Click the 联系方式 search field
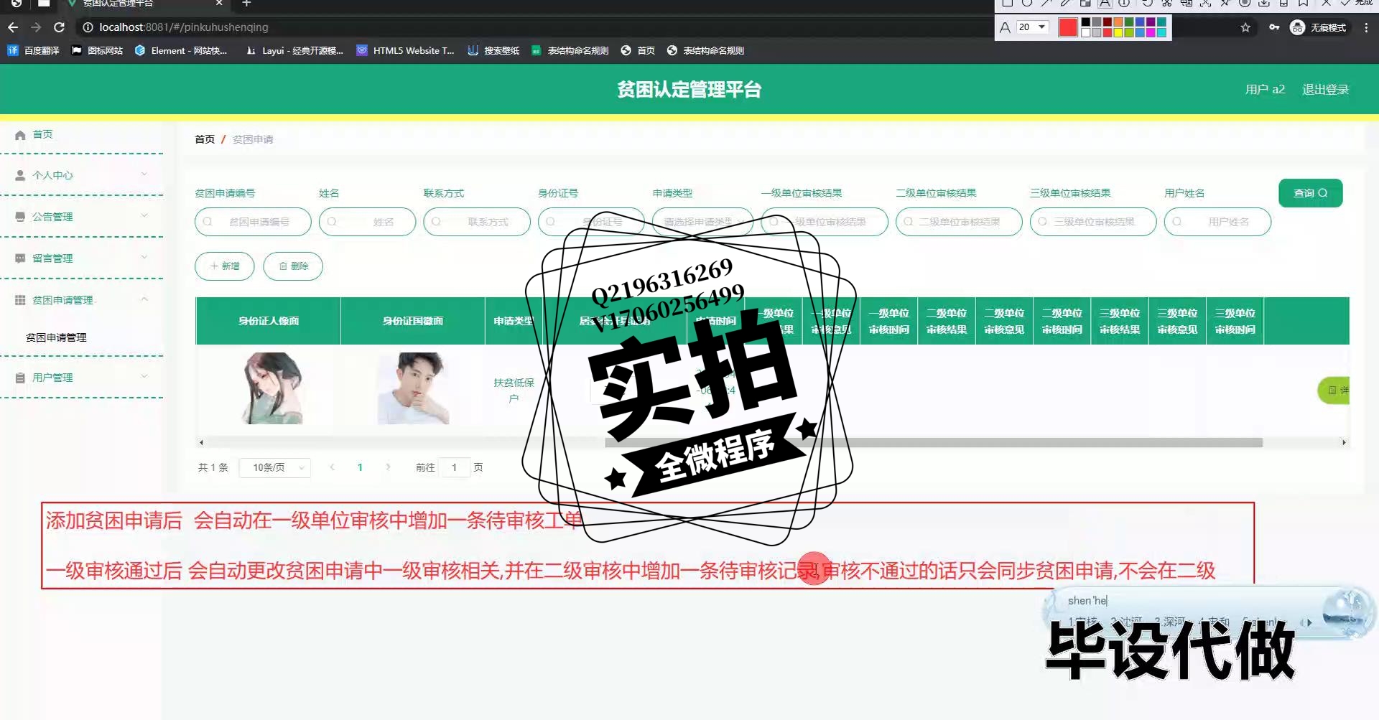 (477, 222)
